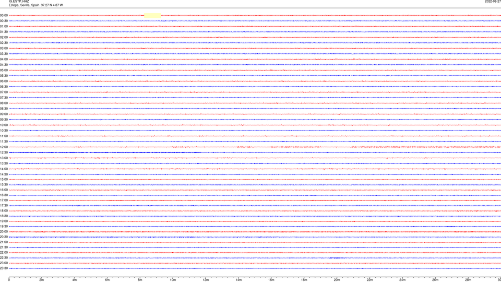Click the station code 'IG.ESTP.HHZ' header
This screenshot has height=282, width=501.
click(x=19, y=2)
